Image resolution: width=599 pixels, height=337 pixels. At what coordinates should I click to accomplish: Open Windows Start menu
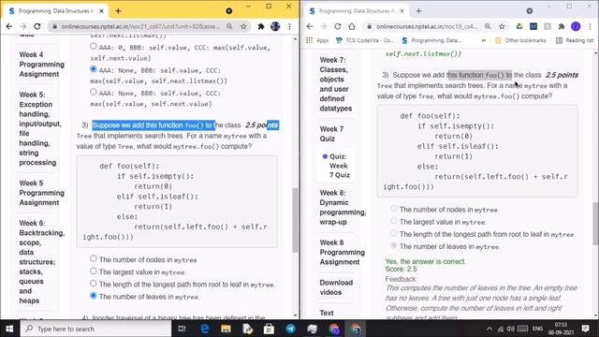pyautogui.click(x=9, y=329)
